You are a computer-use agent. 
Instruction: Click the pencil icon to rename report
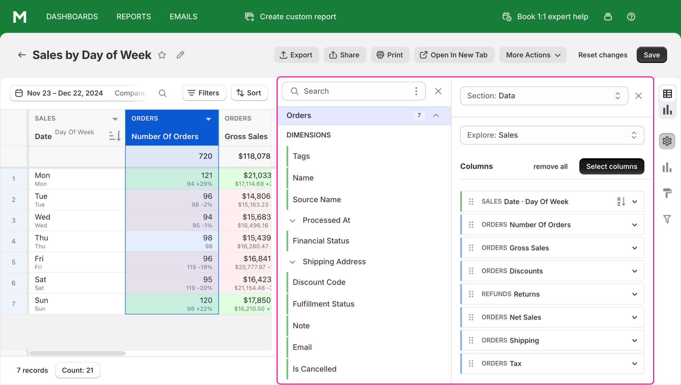[x=180, y=55]
